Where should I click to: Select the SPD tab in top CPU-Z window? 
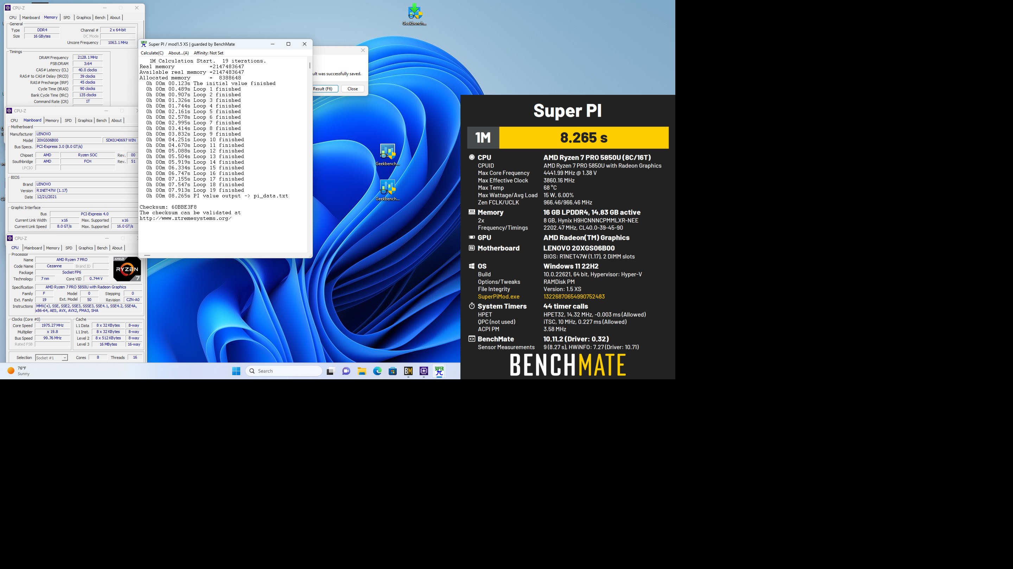pyautogui.click(x=67, y=18)
